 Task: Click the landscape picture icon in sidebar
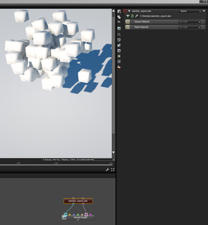(119, 28)
